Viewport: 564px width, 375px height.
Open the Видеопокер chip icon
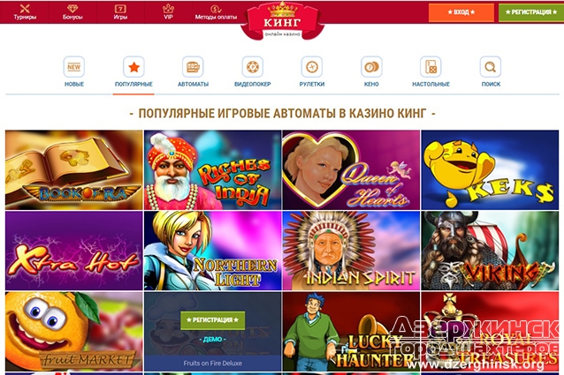pos(253,67)
